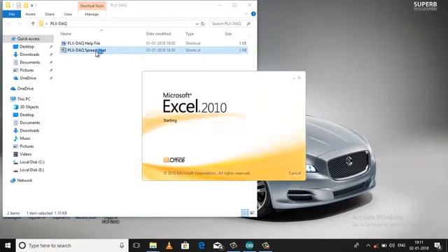This screenshot has width=448, height=252.
Task: Open the Windows Start menu
Action: point(8,246)
